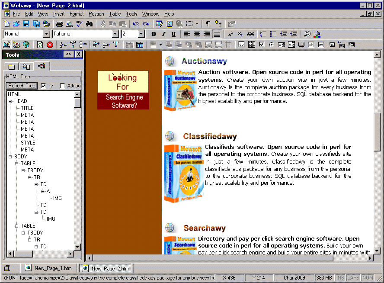The image size is (384, 283).
Task: Select the STYLE node in HTML tree
Action: pyautogui.click(x=28, y=143)
